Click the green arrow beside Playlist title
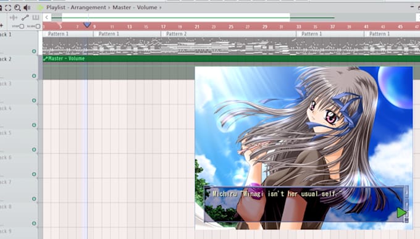The width and height of the screenshot is (420, 239). (x=40, y=7)
